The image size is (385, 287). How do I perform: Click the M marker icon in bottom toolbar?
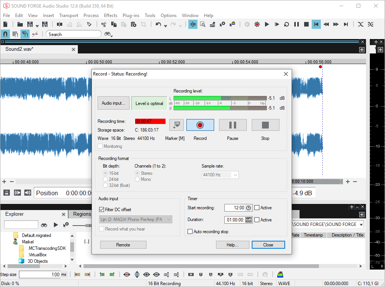point(191,274)
